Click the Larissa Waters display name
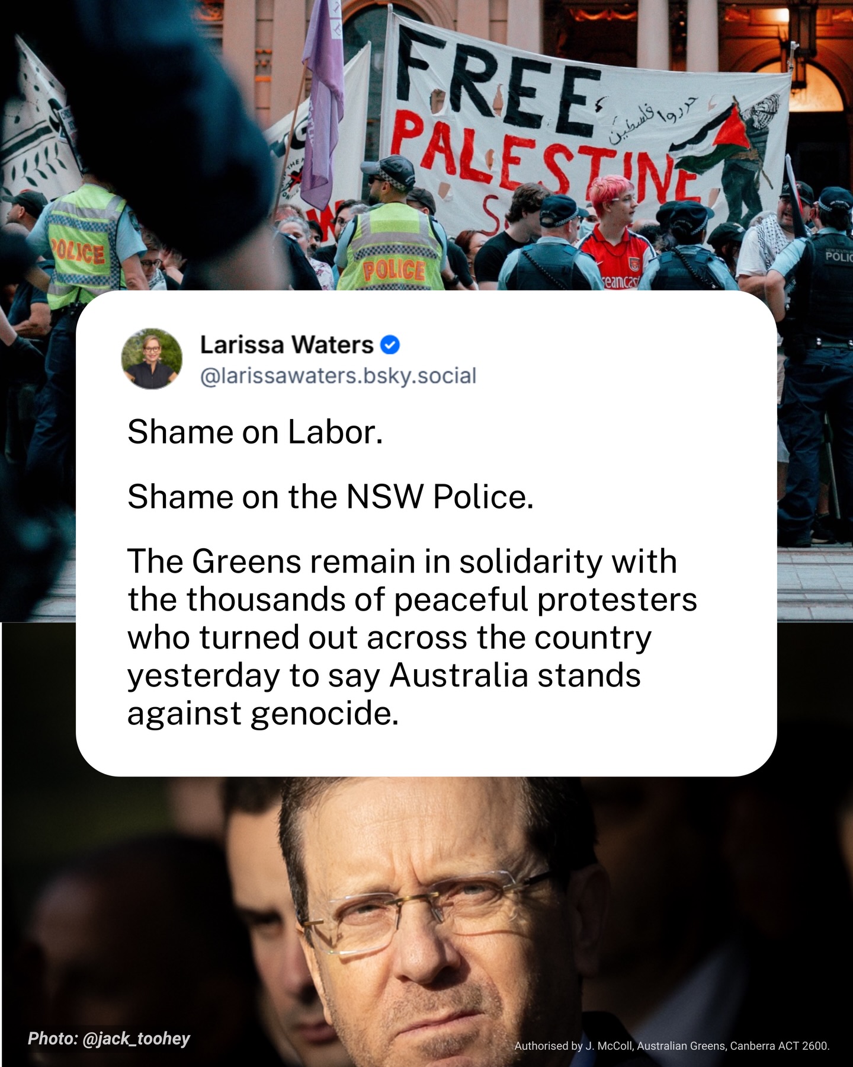Viewport: 853px width, 1067px height. (x=287, y=344)
